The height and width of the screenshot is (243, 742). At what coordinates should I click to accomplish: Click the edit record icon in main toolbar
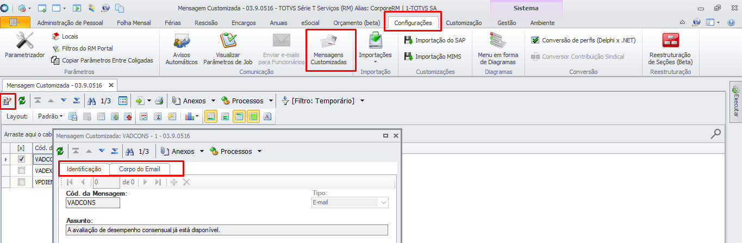(8, 101)
